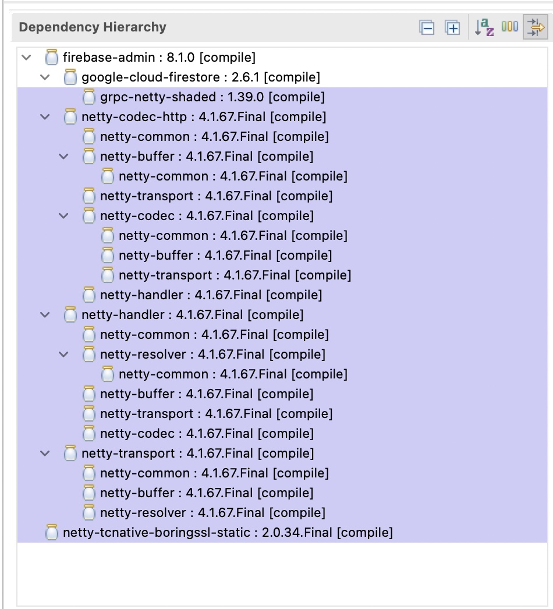The width and height of the screenshot is (553, 609).
Task: Toggle Show Group Id columns icon
Action: (509, 26)
